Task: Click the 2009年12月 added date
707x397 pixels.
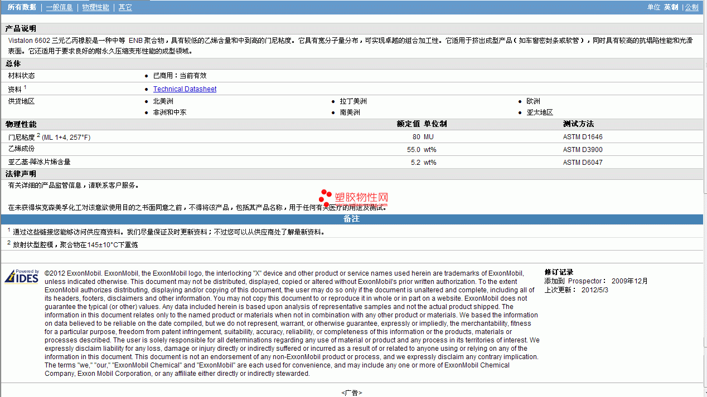Action: [x=629, y=281]
